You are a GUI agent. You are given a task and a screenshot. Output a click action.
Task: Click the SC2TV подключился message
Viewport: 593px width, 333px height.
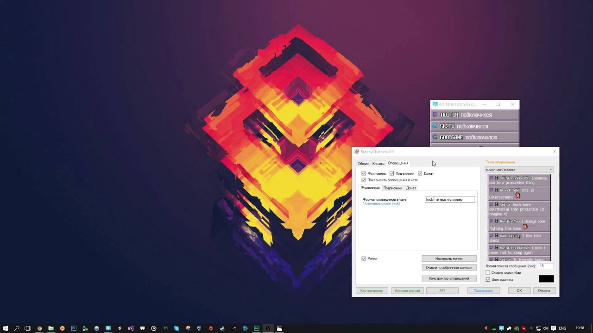[474, 126]
